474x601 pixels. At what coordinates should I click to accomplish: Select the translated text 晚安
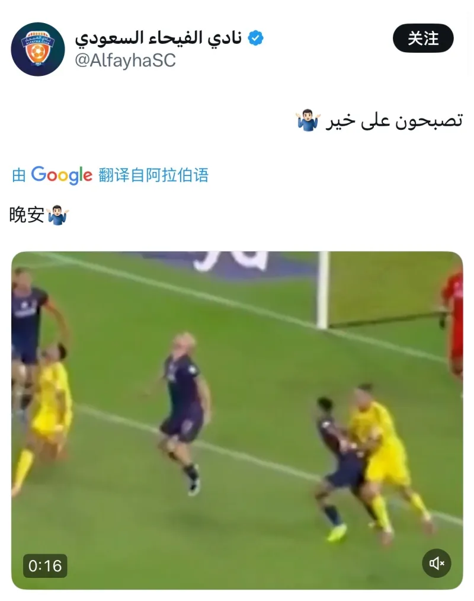point(27,215)
